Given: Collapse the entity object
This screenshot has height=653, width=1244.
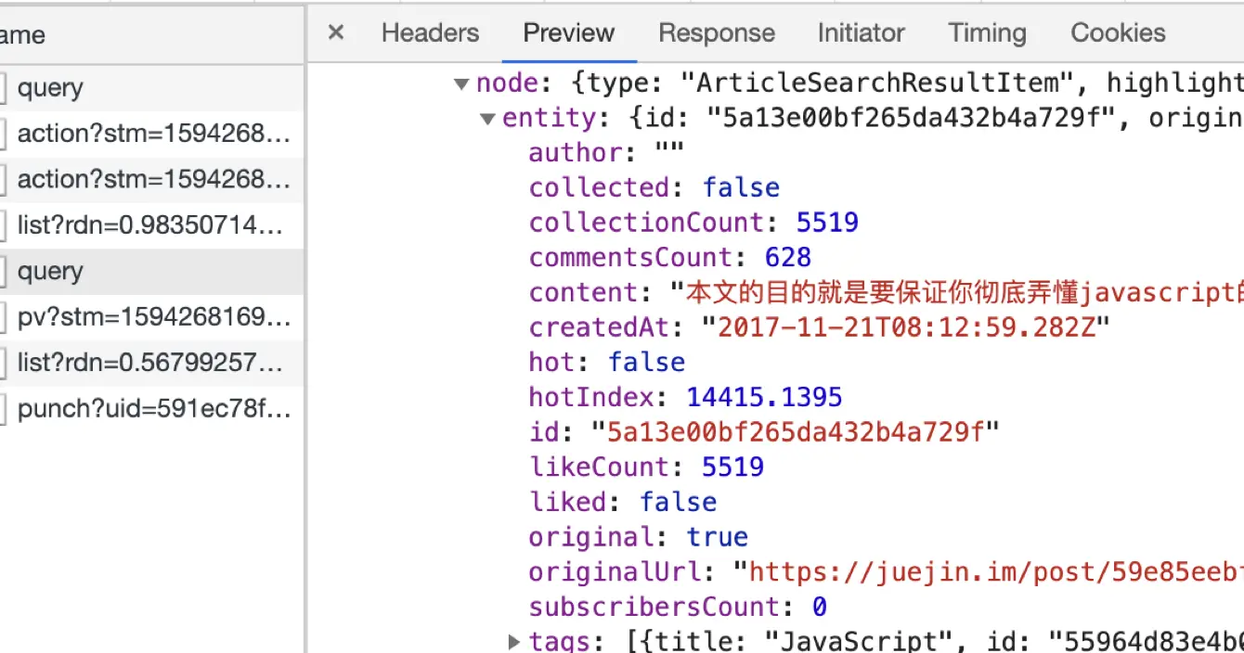Looking at the screenshot, I should 487,119.
